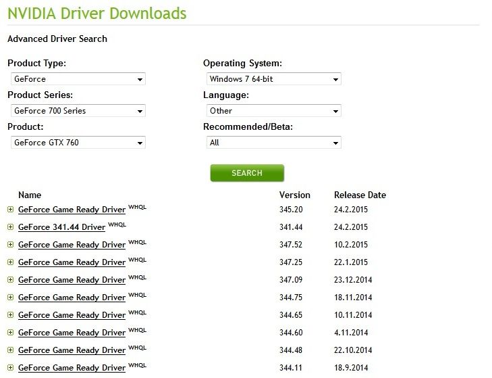492x378 pixels.
Task: Click the release date 18.9.2014
Action: (x=351, y=369)
